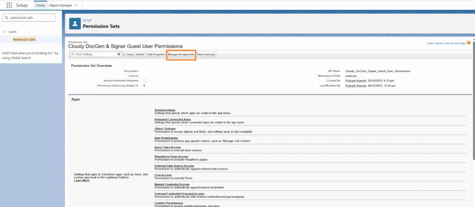Switch to the Home tab
Image resolution: width=475 pixels, height=207 pixels.
click(x=40, y=5)
